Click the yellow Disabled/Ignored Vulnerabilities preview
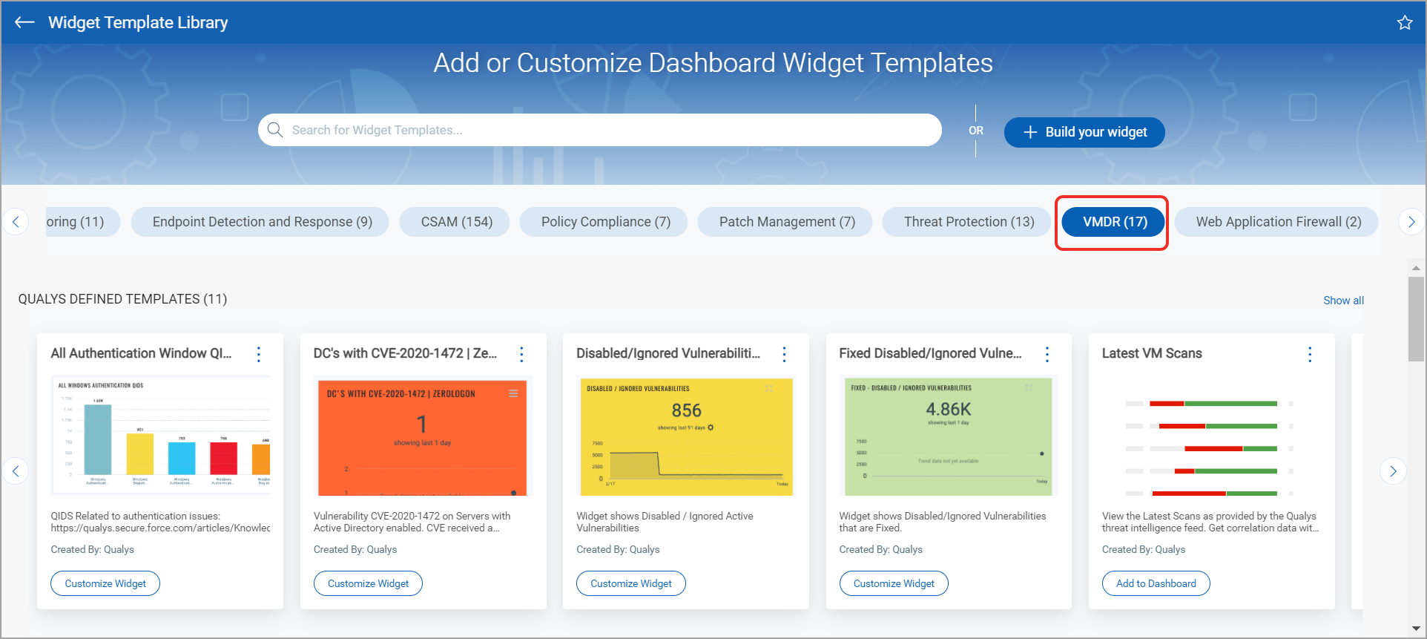The width and height of the screenshot is (1427, 639). [x=686, y=436]
